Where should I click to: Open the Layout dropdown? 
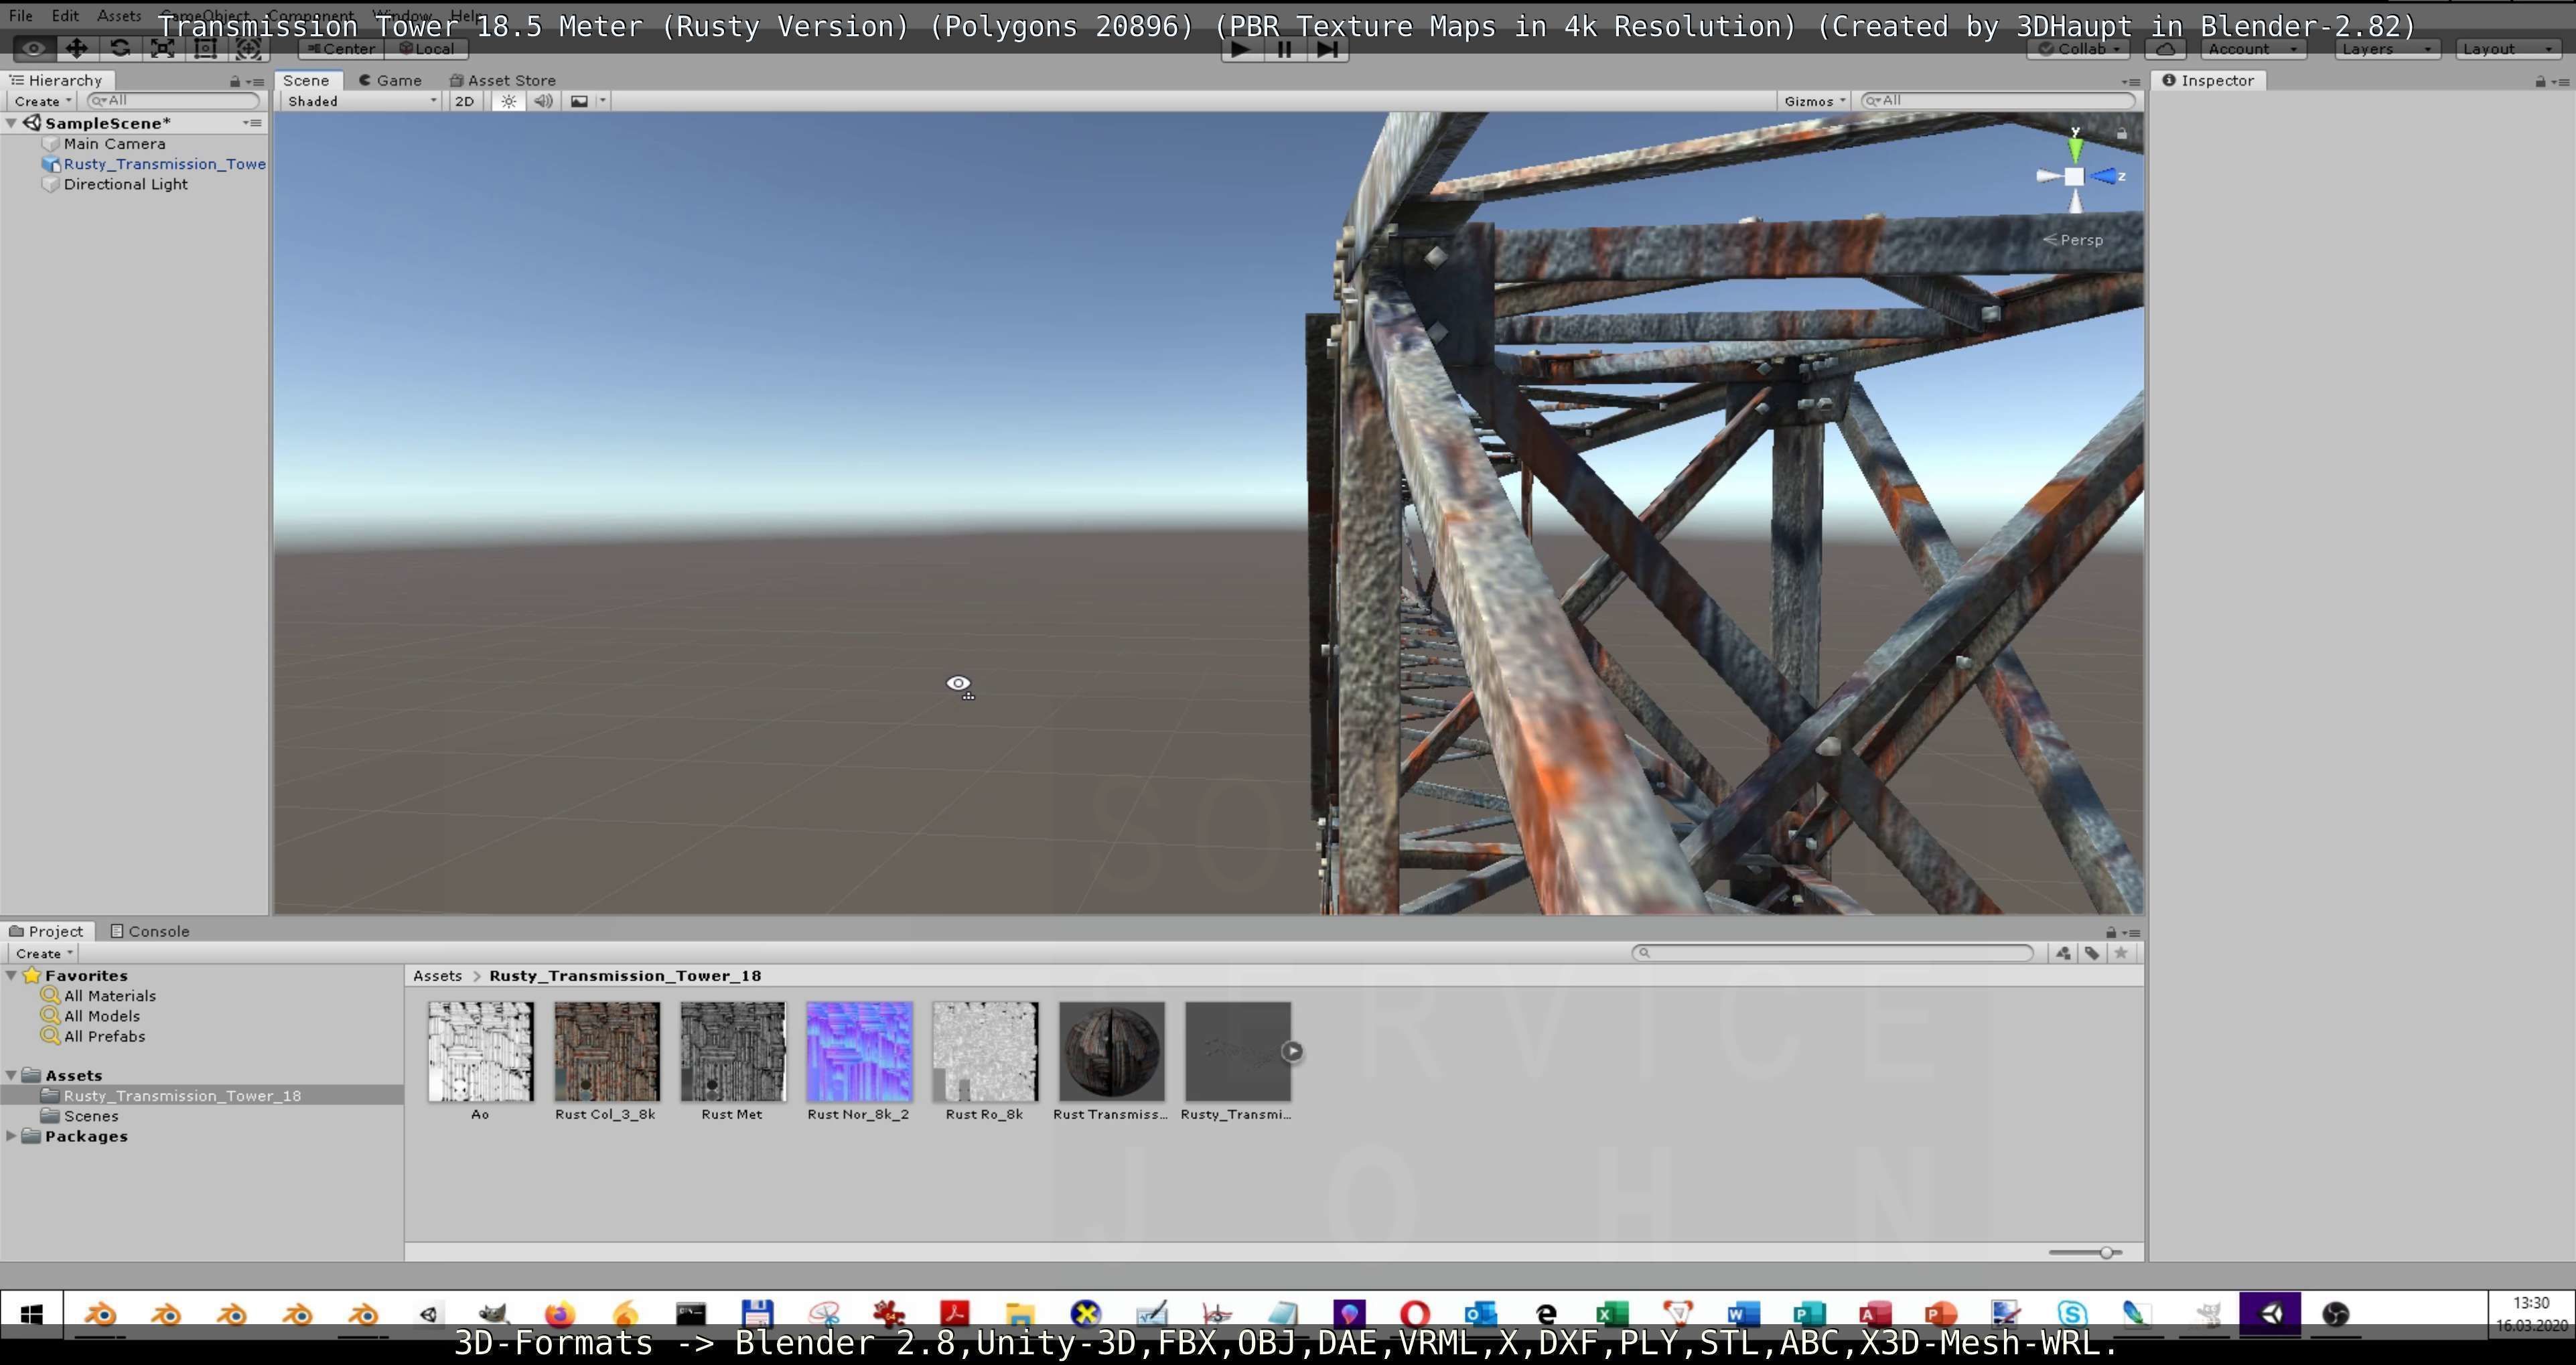pos(2507,49)
